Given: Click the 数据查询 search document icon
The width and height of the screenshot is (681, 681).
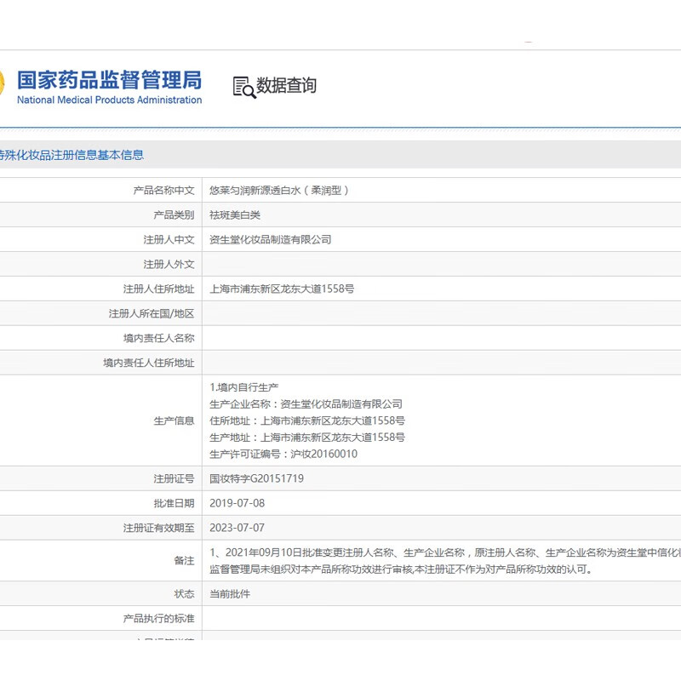Looking at the screenshot, I should point(244,88).
